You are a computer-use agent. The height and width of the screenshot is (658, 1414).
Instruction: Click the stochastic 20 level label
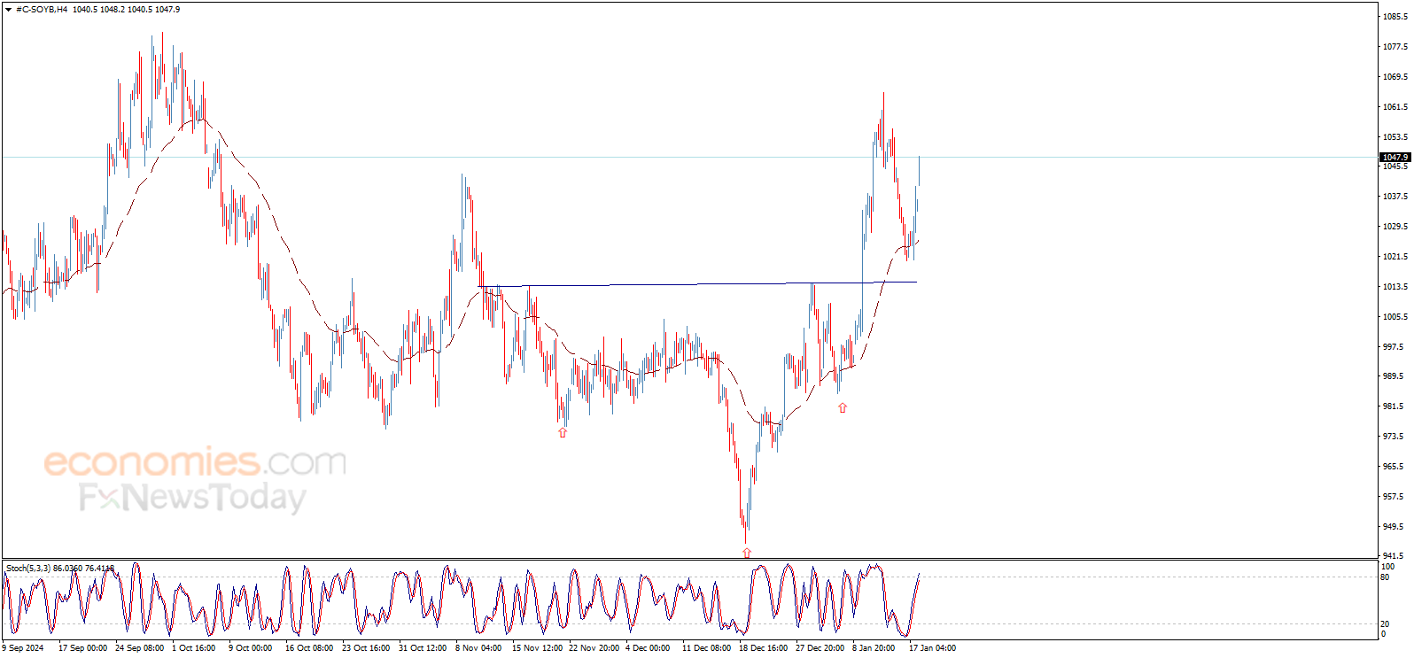coord(1385,624)
